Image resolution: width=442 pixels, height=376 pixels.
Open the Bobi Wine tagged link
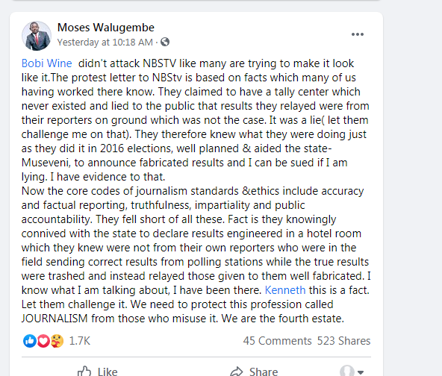(x=47, y=63)
